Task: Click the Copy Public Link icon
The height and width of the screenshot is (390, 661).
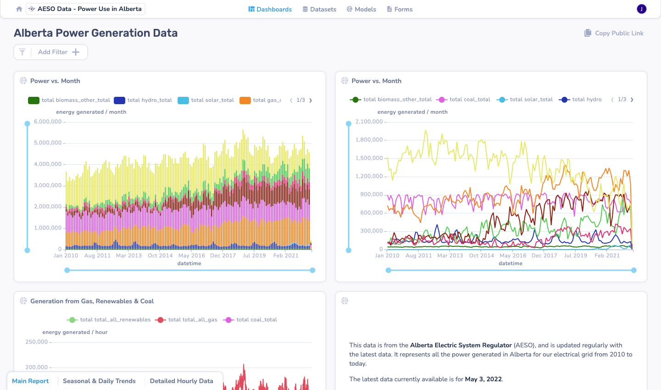Action: [588, 33]
